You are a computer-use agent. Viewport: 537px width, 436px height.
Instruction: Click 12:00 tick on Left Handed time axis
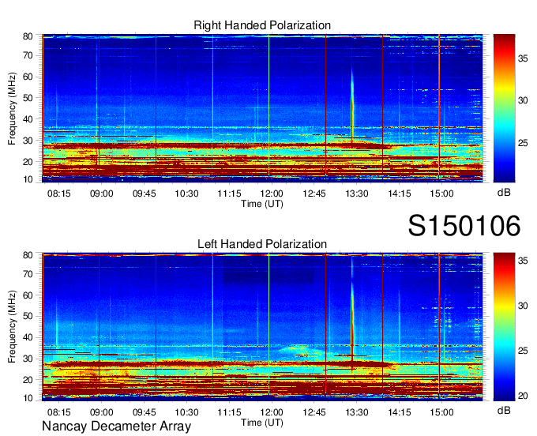[272, 412]
